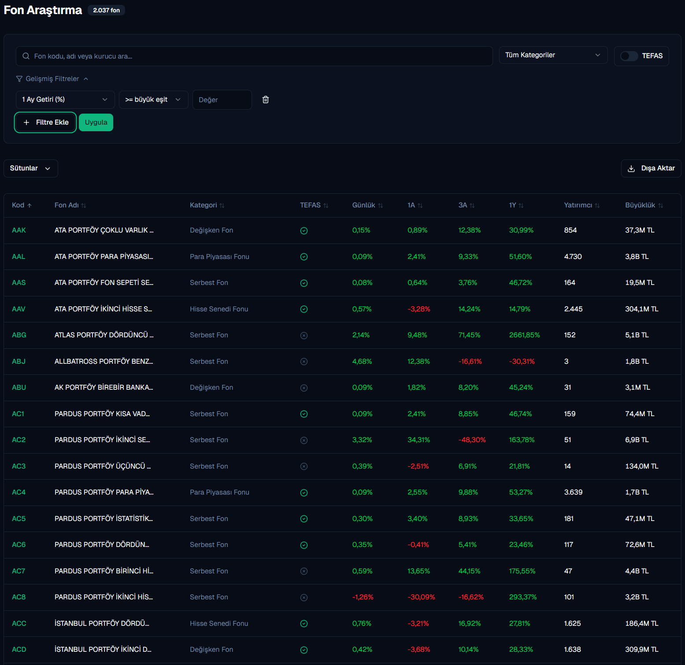Sort by the Günlük column arrows
This screenshot has width=685, height=665.
pyautogui.click(x=381, y=206)
